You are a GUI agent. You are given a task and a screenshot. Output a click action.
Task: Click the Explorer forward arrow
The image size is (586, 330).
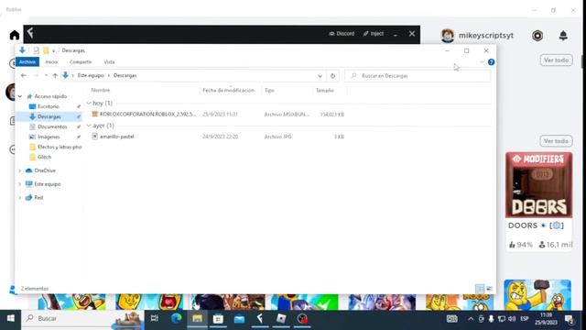[36, 75]
